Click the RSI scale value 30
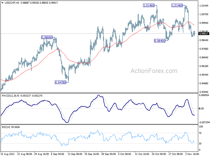Image resolution: width=210 pixels, height=157 pixels. point(200,143)
